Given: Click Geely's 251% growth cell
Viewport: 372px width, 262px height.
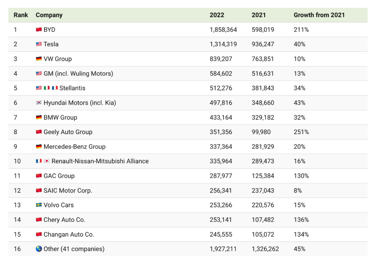Looking at the screenshot, I should tap(301, 132).
